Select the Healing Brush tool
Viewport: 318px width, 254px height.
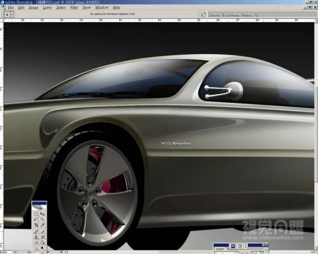36,232
